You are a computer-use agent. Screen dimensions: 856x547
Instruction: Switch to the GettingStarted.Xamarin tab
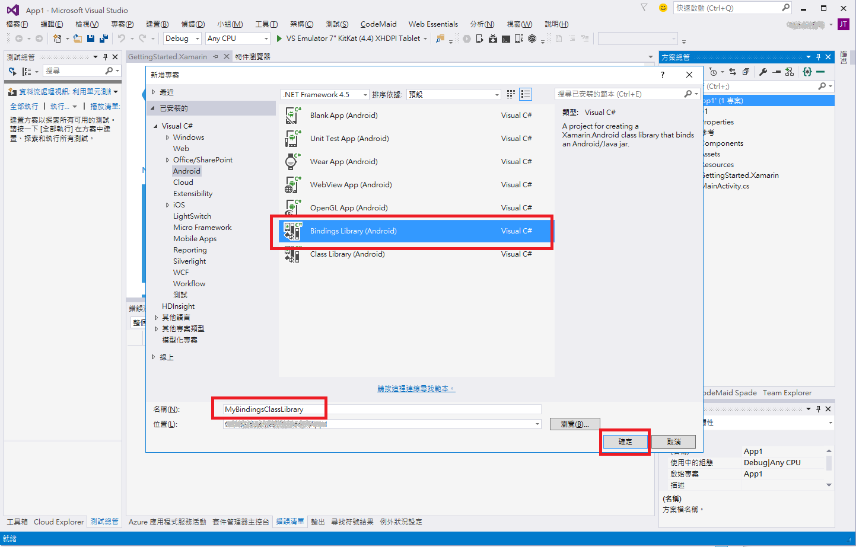click(x=167, y=57)
